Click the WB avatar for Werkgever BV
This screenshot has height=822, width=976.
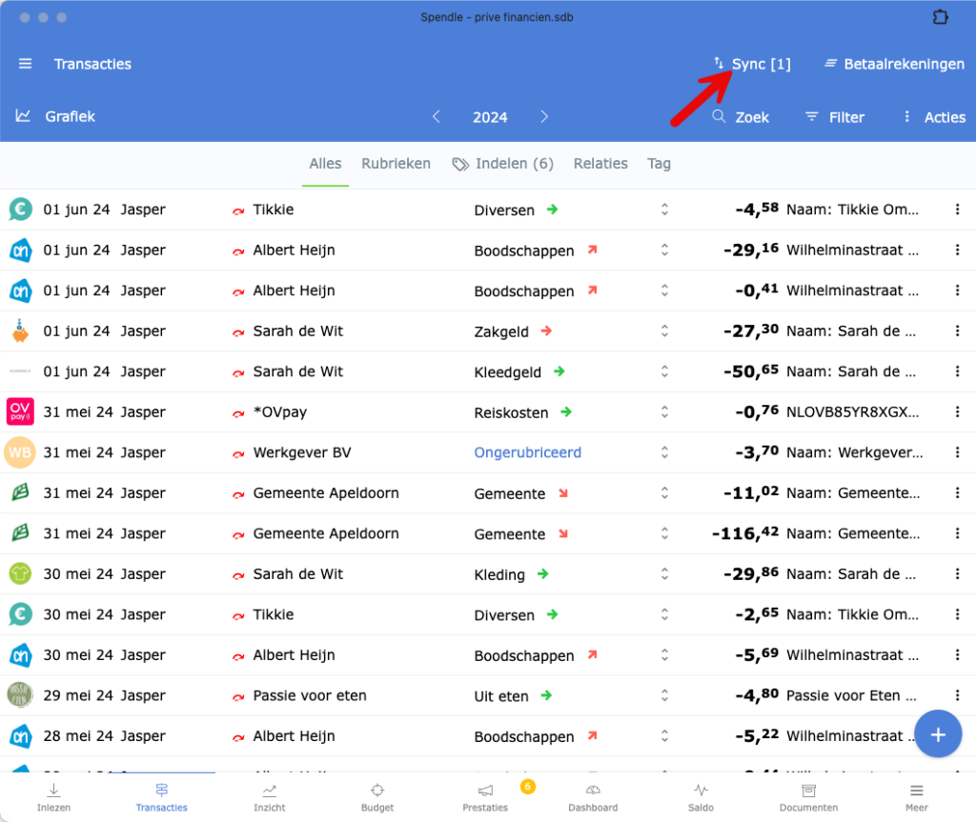point(19,452)
